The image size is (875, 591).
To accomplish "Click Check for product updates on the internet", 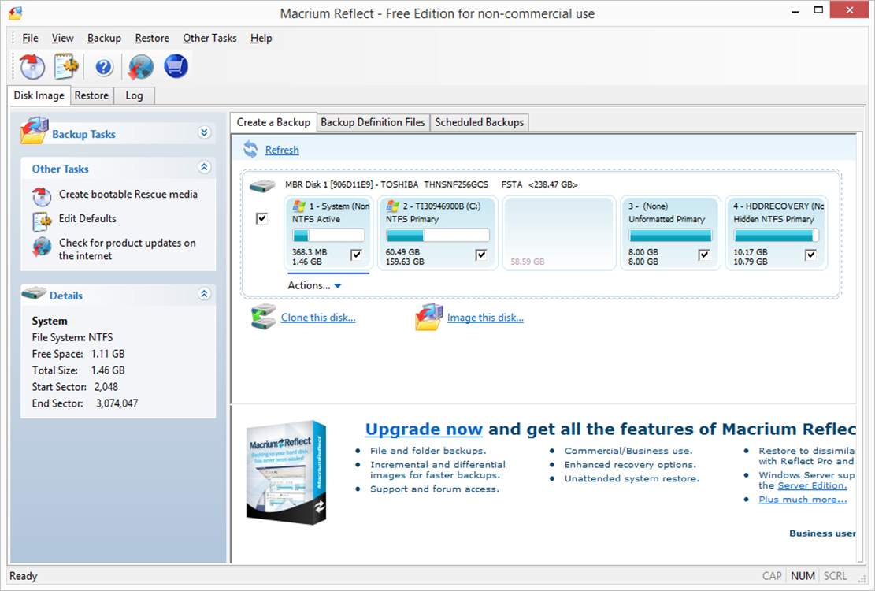I will [128, 249].
